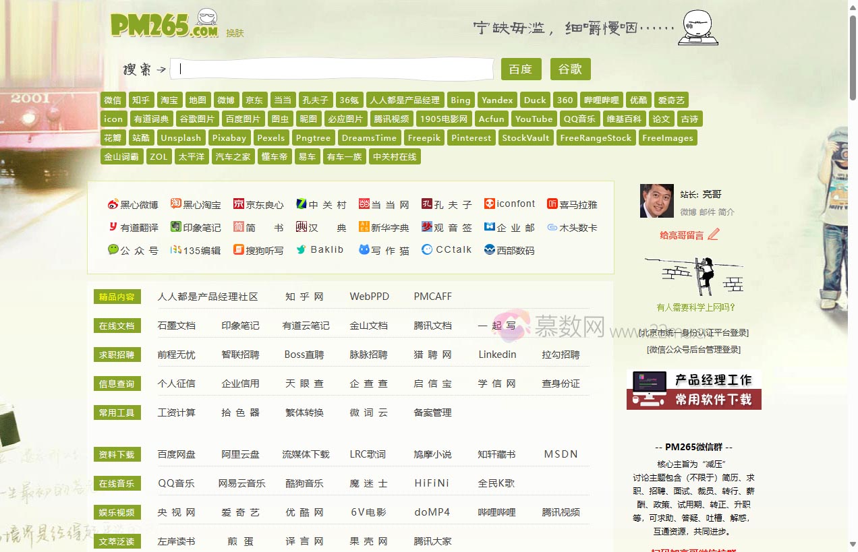Click the Ximalaya icon beside 喜马拉雅
858x552 pixels.
(552, 204)
